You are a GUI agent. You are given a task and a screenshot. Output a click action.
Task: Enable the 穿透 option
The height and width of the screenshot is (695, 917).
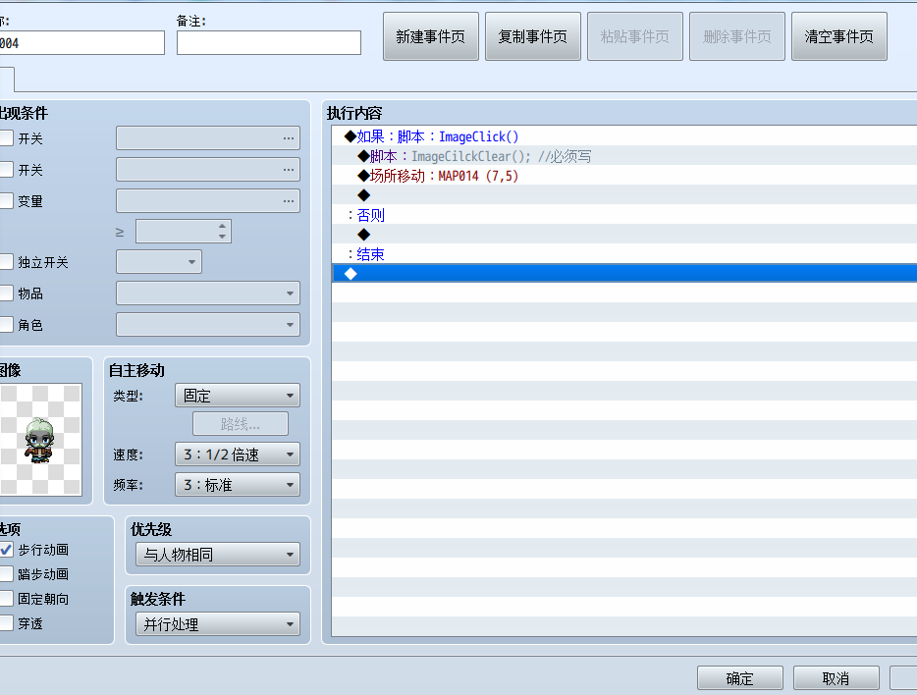pyautogui.click(x=7, y=623)
